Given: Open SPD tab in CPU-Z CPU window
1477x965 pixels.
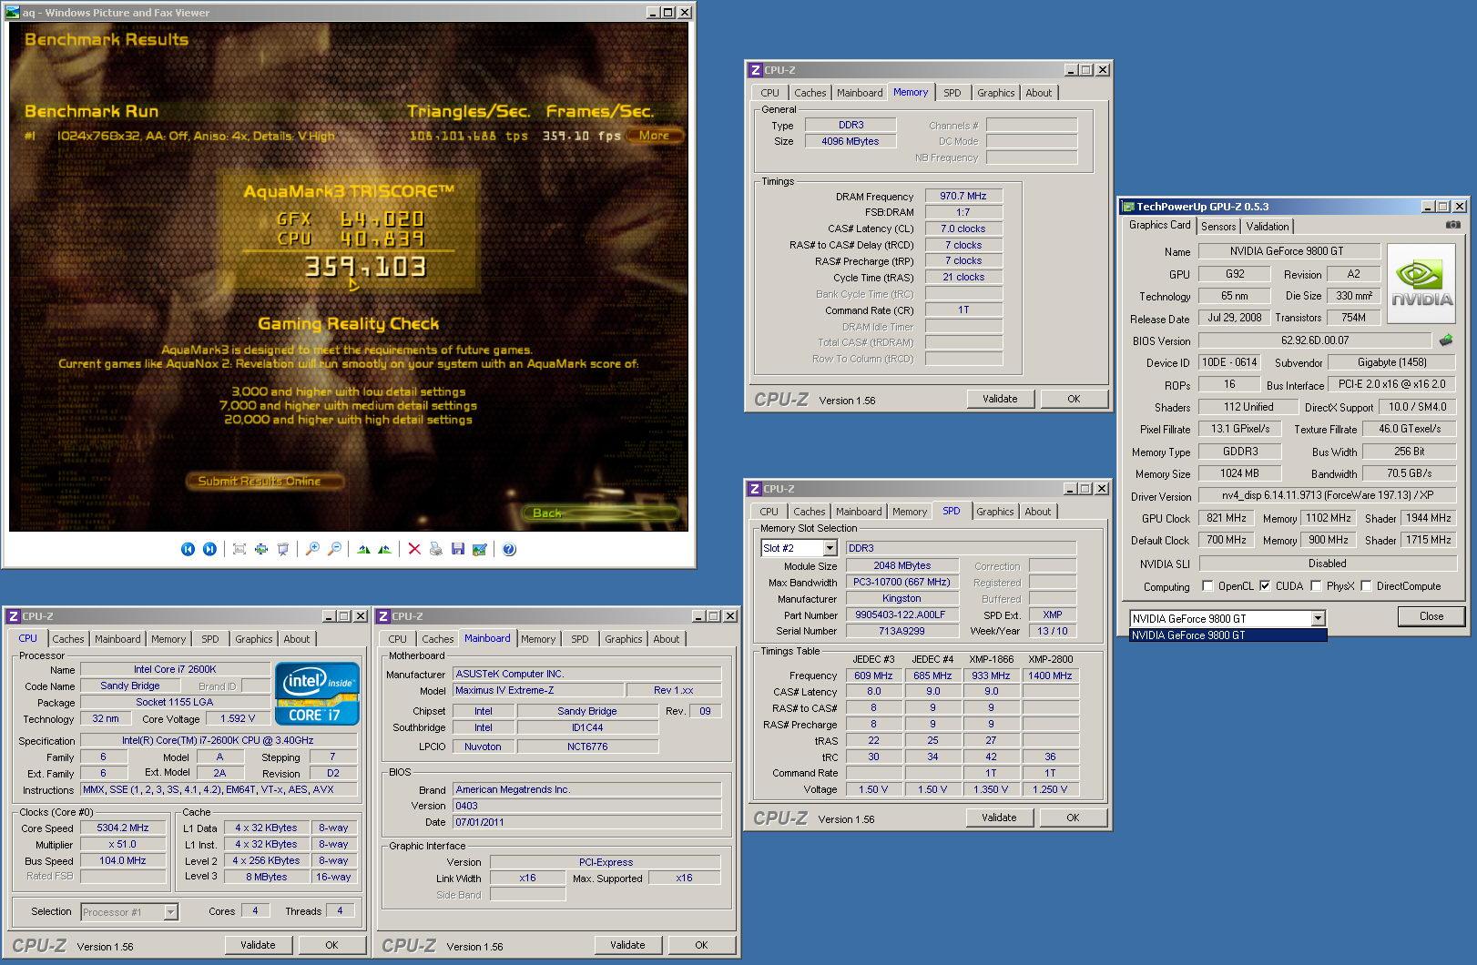Looking at the screenshot, I should (209, 639).
